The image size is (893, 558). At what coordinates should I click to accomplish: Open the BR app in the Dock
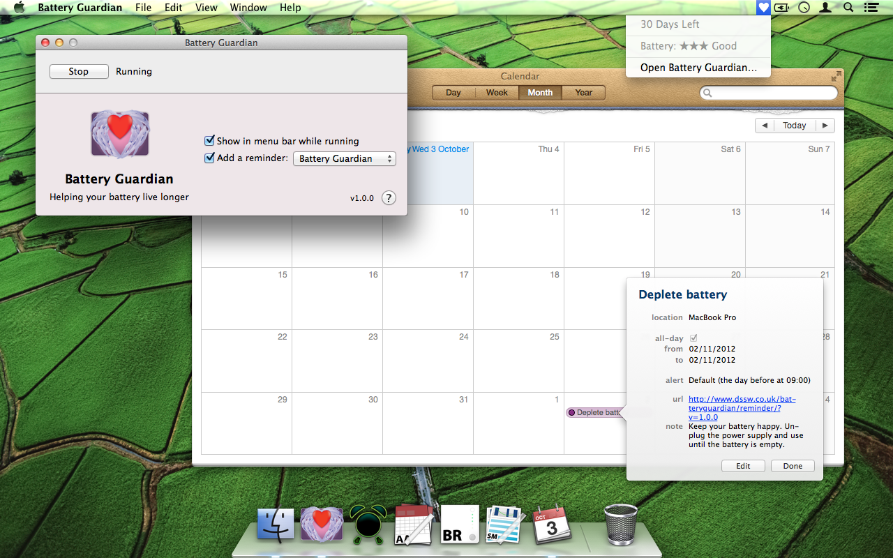460,525
